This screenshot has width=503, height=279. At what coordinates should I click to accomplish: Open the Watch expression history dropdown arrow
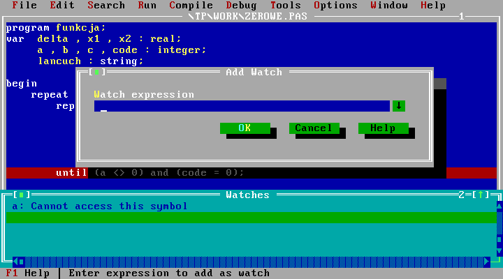click(x=398, y=106)
